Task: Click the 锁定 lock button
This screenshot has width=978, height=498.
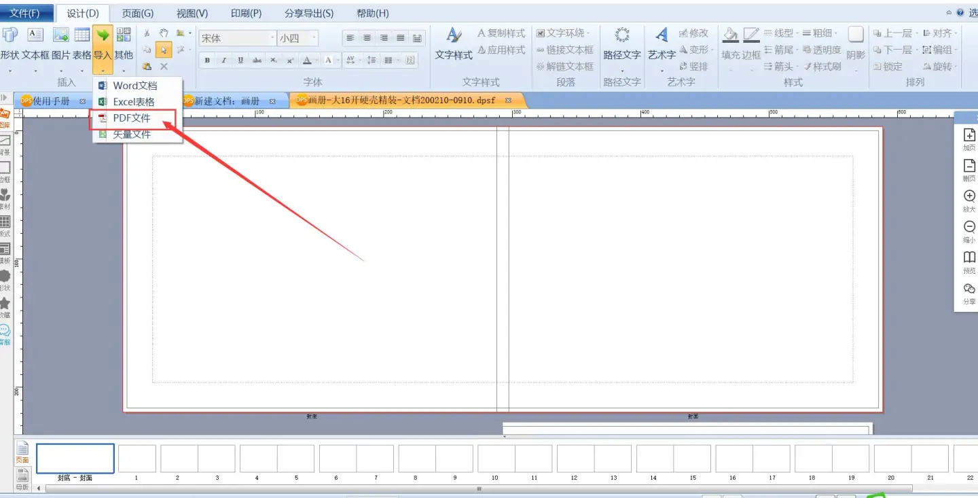Action: click(888, 67)
